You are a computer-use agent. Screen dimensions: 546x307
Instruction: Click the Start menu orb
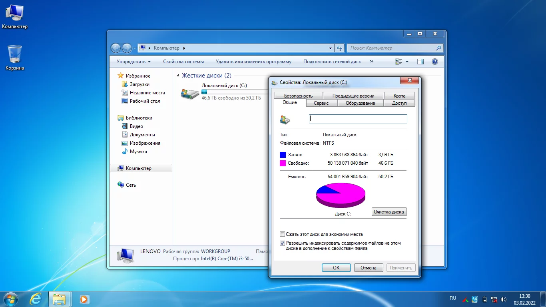click(11, 299)
